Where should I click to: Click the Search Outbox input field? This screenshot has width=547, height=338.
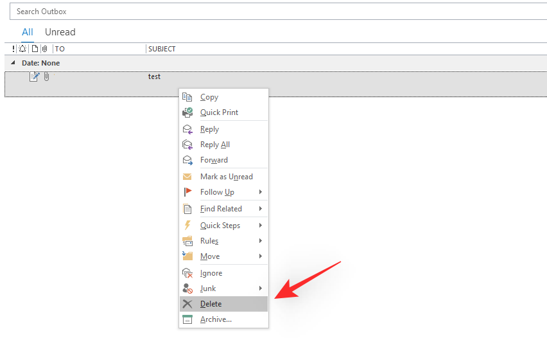tap(276, 12)
